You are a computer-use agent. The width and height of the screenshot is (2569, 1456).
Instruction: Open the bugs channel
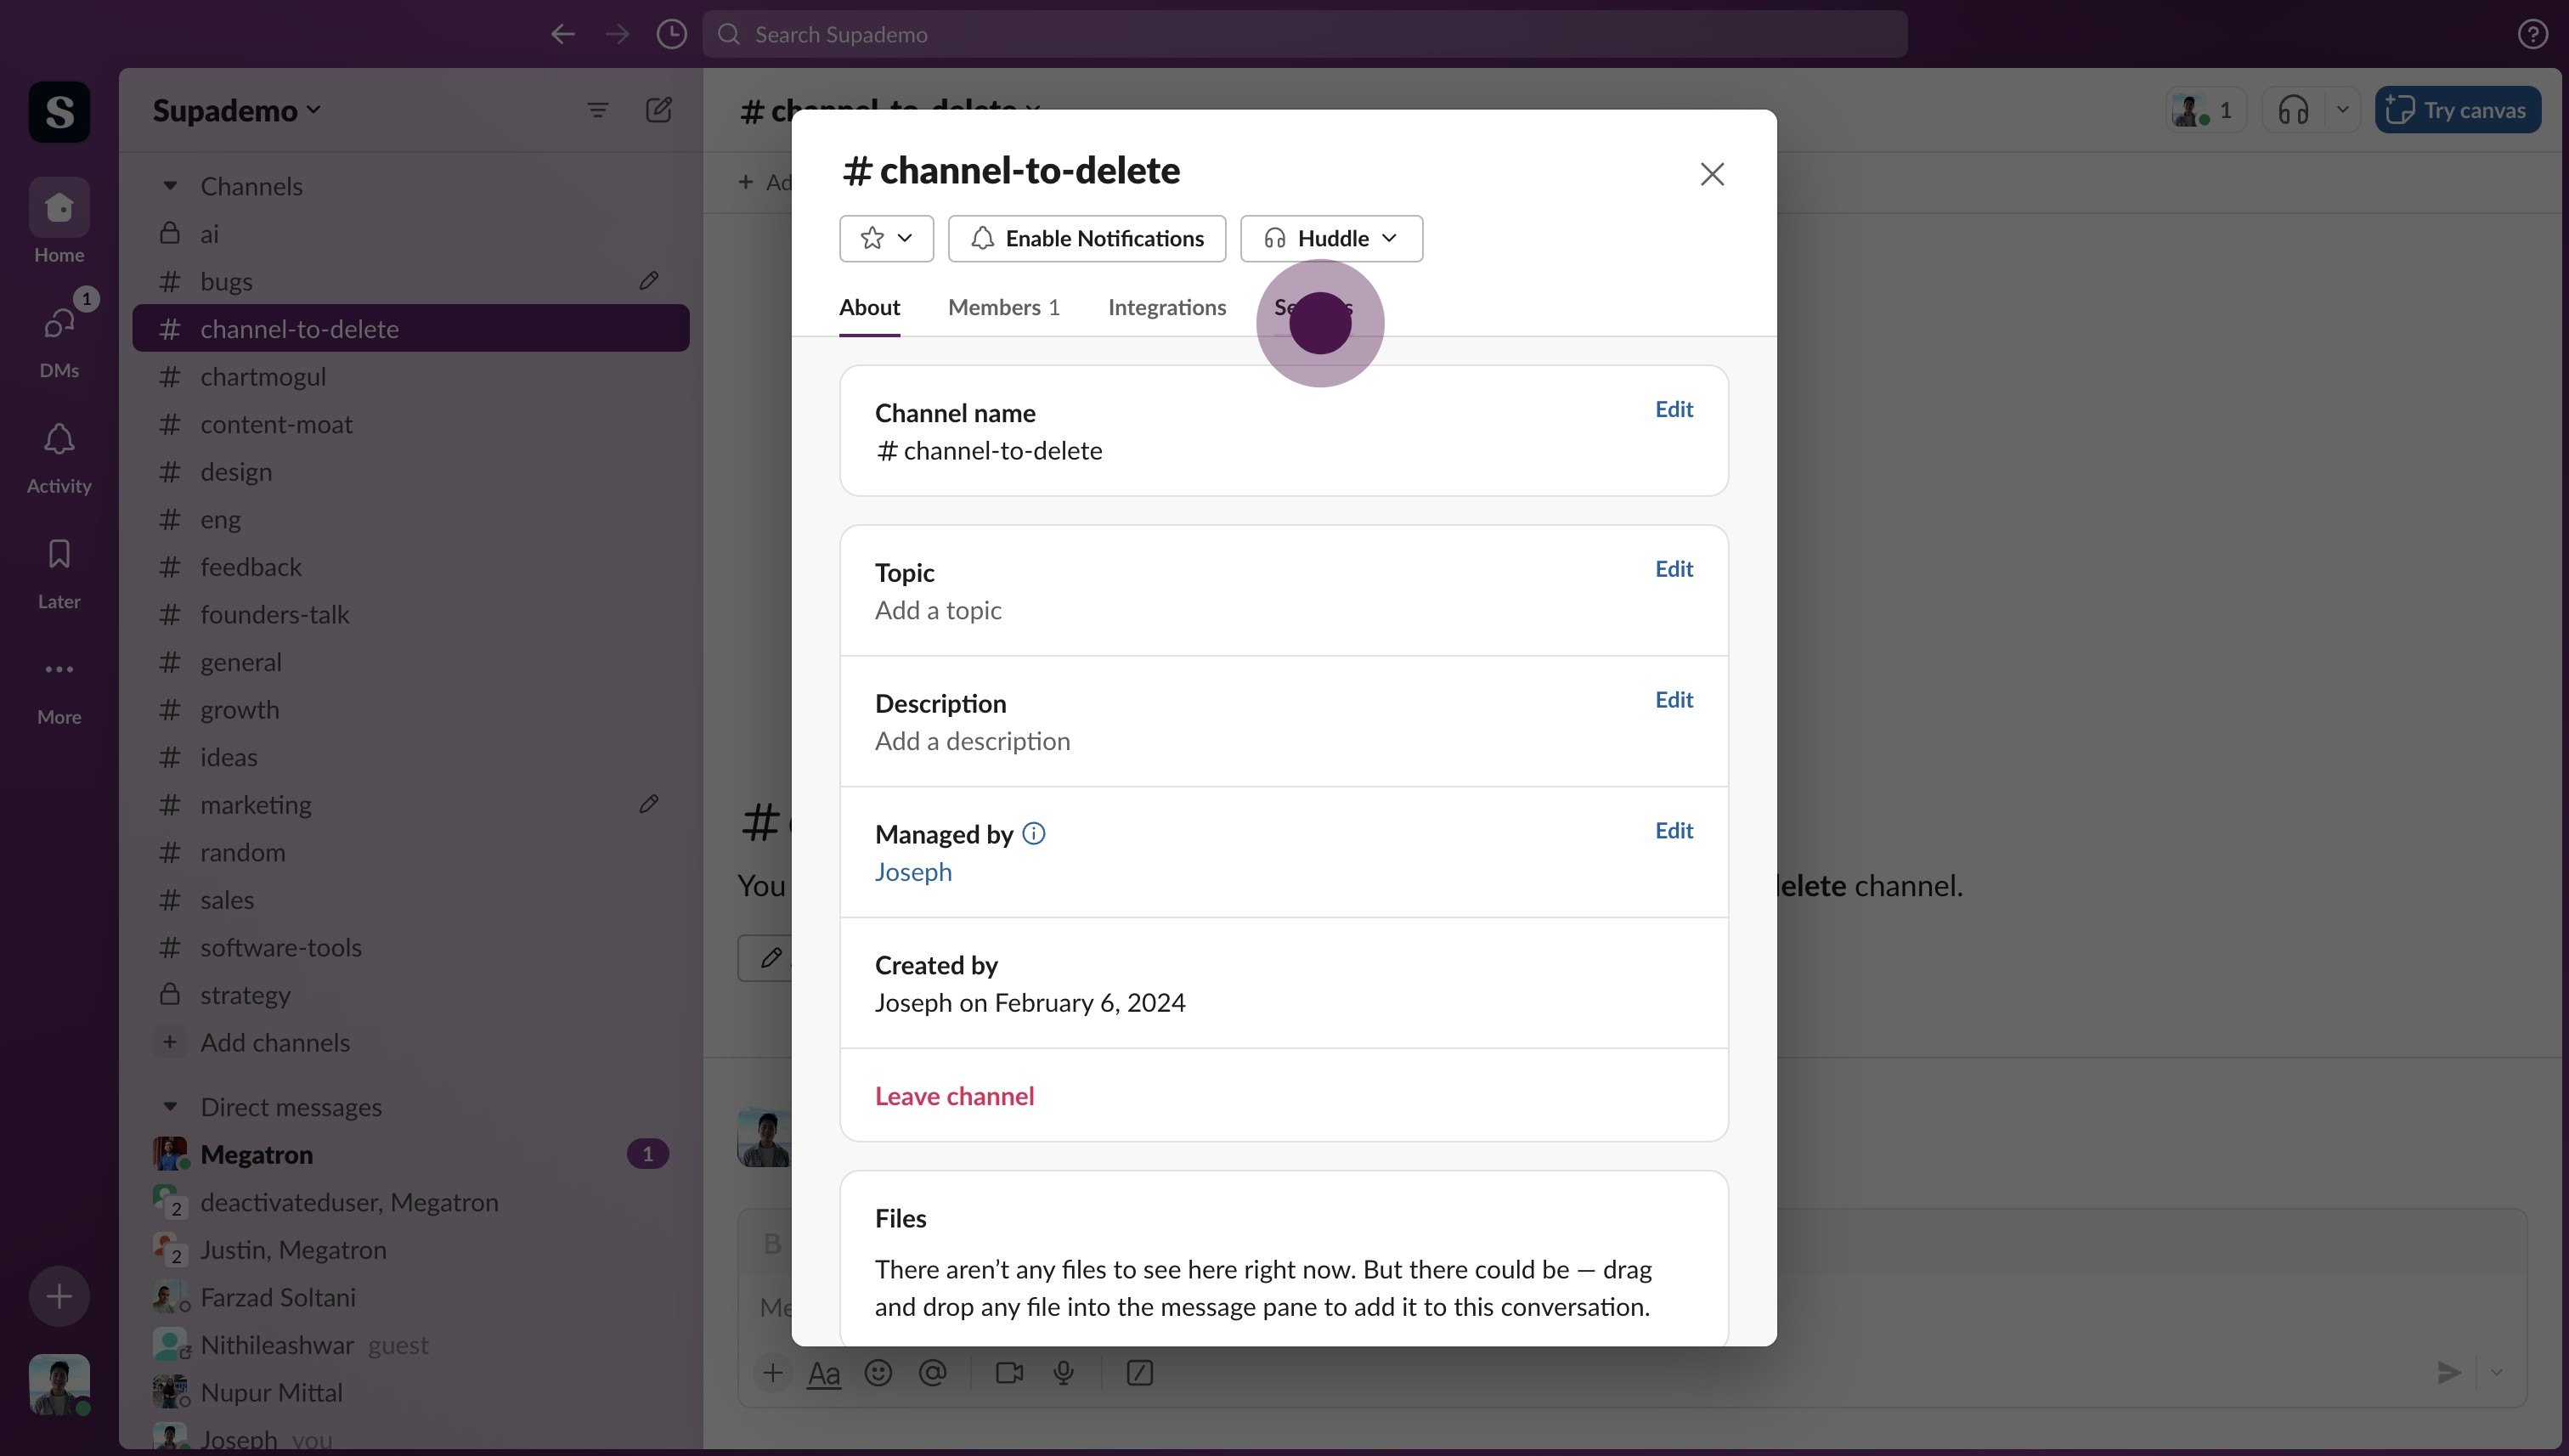coord(411,281)
